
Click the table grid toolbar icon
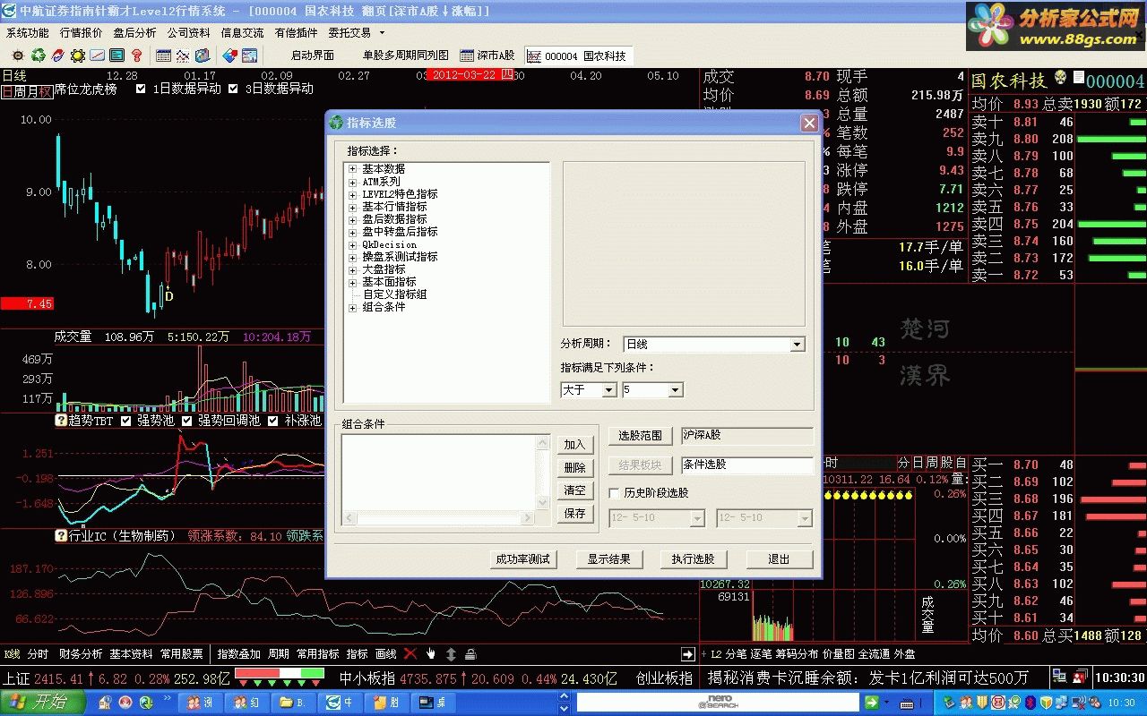click(163, 55)
